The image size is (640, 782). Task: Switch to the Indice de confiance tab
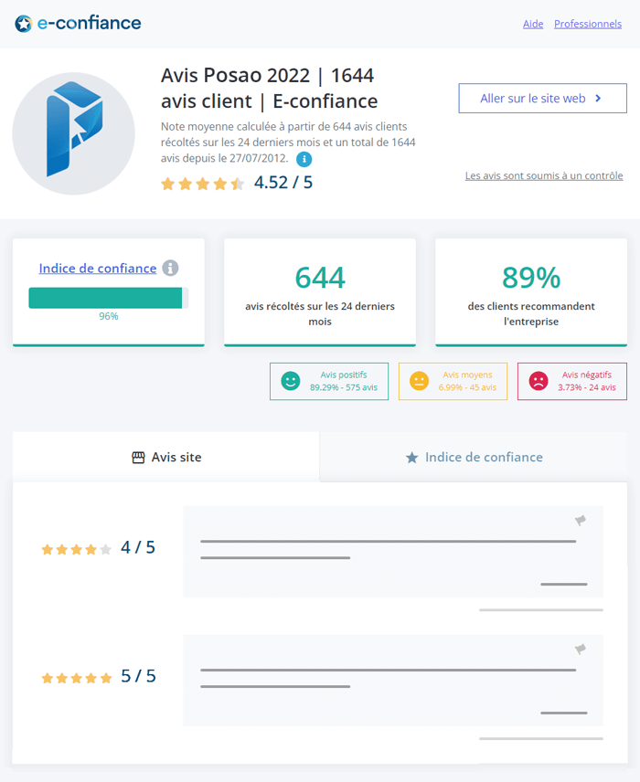pyautogui.click(x=474, y=457)
